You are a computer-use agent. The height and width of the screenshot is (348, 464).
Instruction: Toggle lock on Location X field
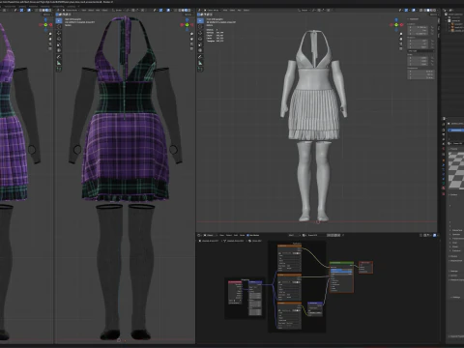[432, 27]
